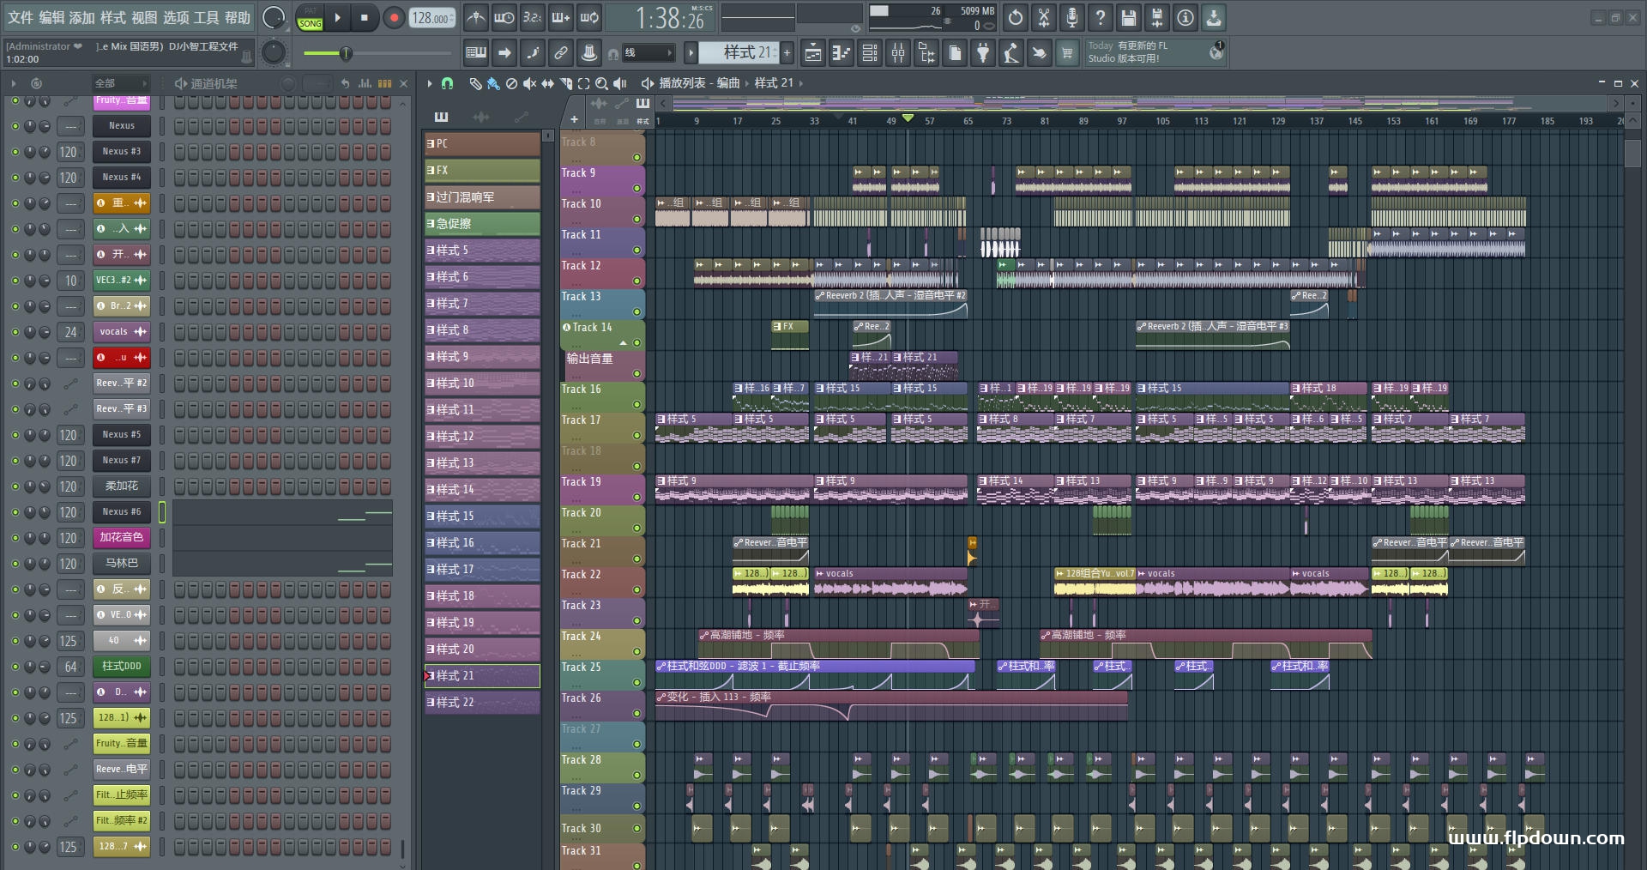Select the paint brush tool in playlist

(x=493, y=83)
